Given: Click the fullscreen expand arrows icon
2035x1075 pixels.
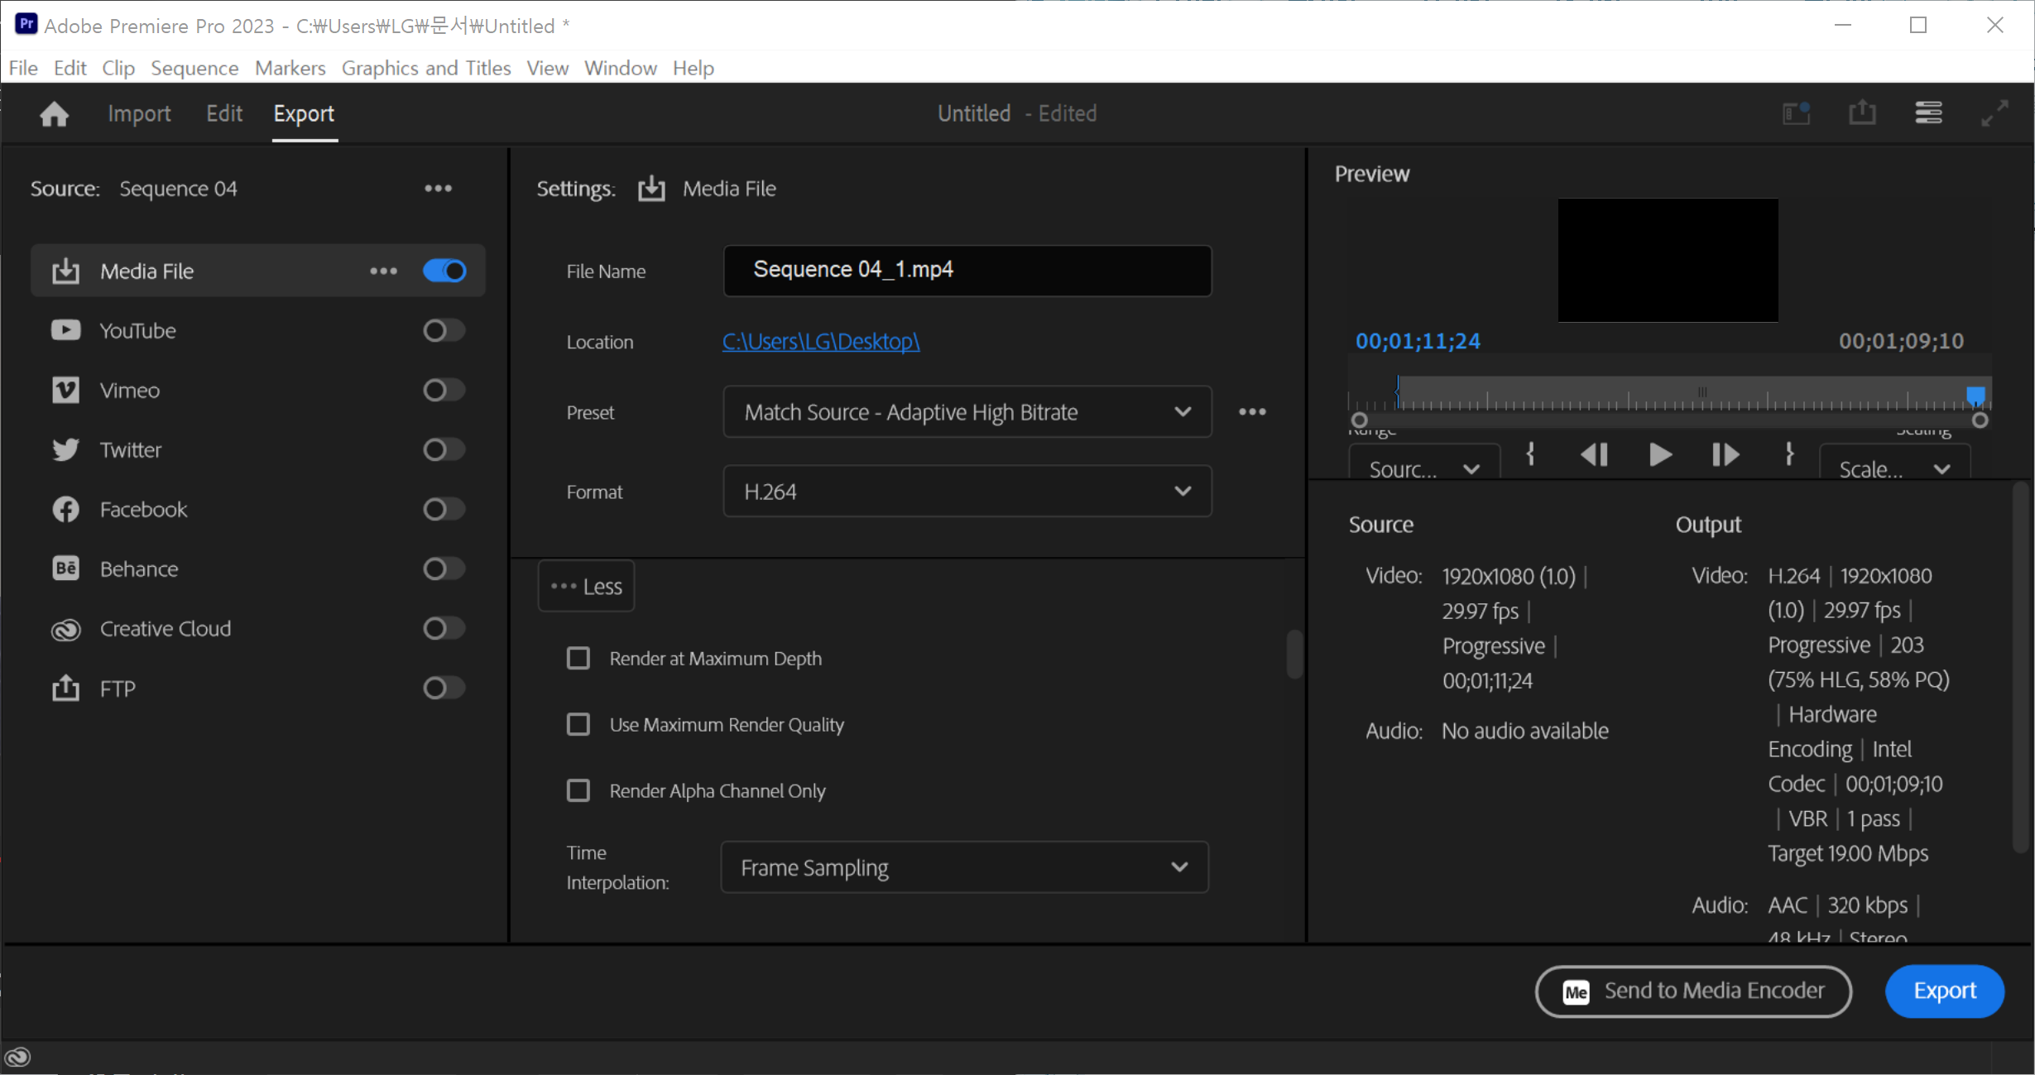Looking at the screenshot, I should point(1994,113).
